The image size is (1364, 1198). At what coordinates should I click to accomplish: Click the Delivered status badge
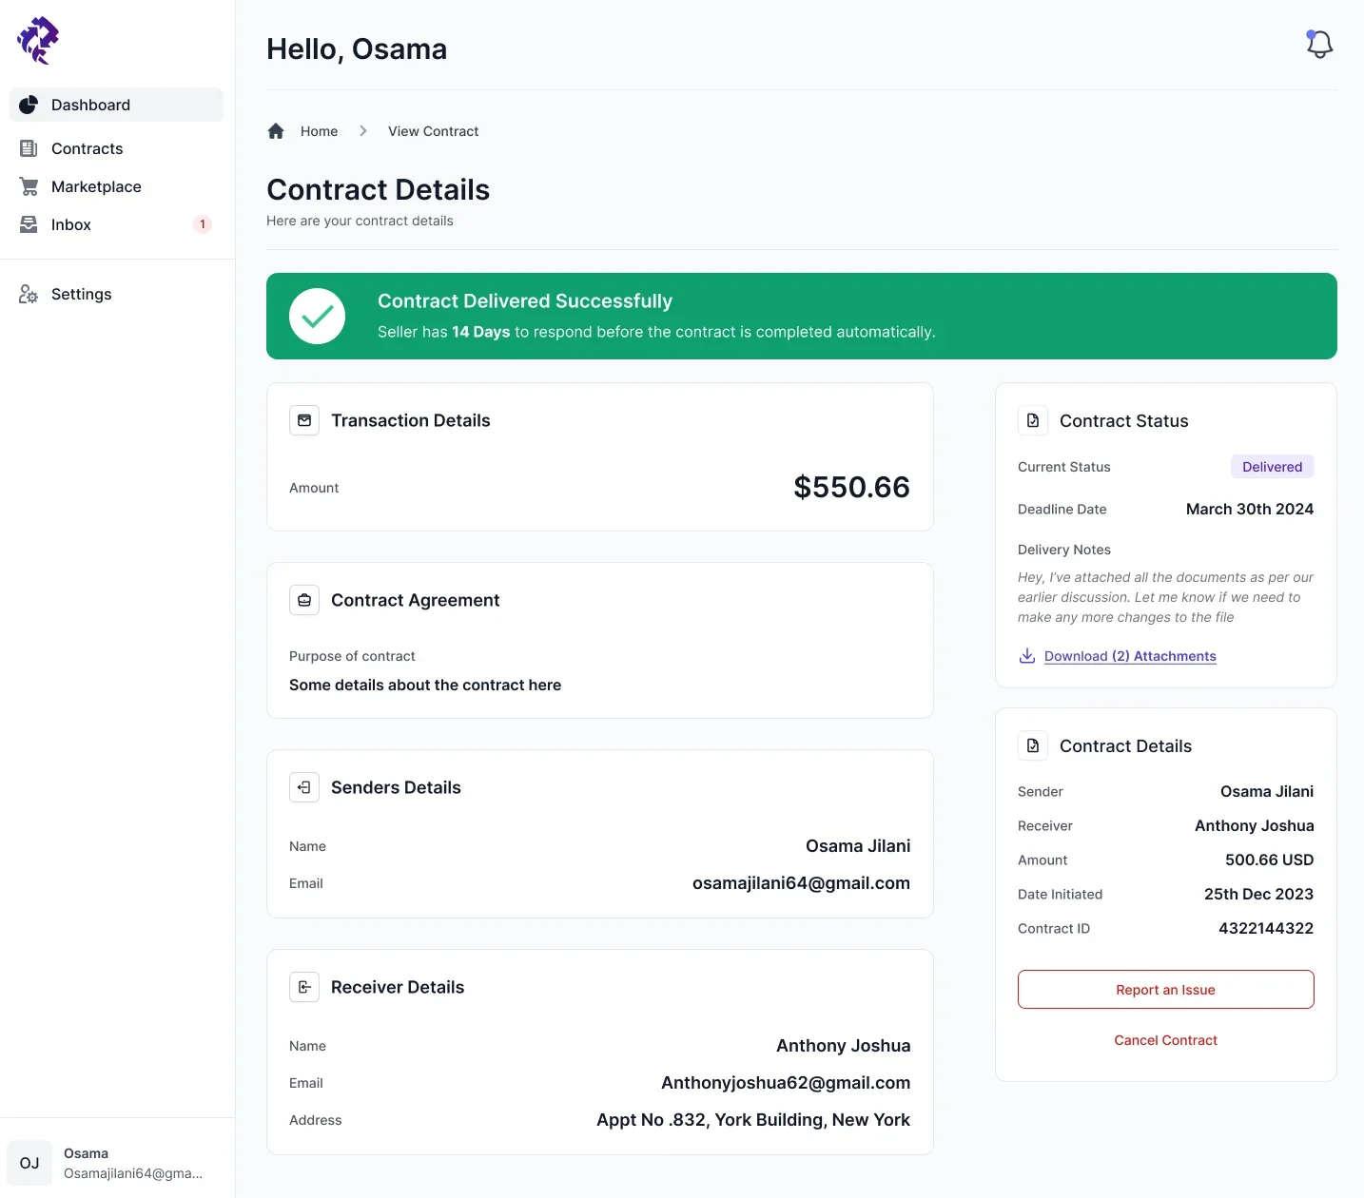[x=1272, y=467]
